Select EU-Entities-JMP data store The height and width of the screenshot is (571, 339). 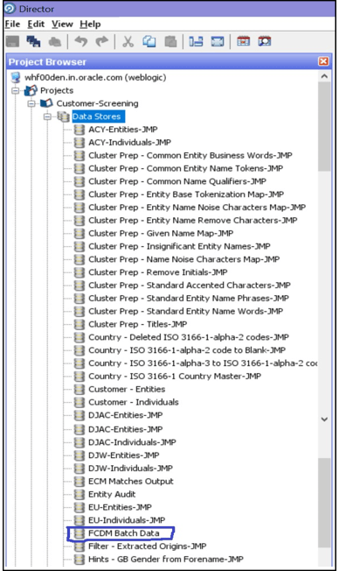click(x=120, y=507)
